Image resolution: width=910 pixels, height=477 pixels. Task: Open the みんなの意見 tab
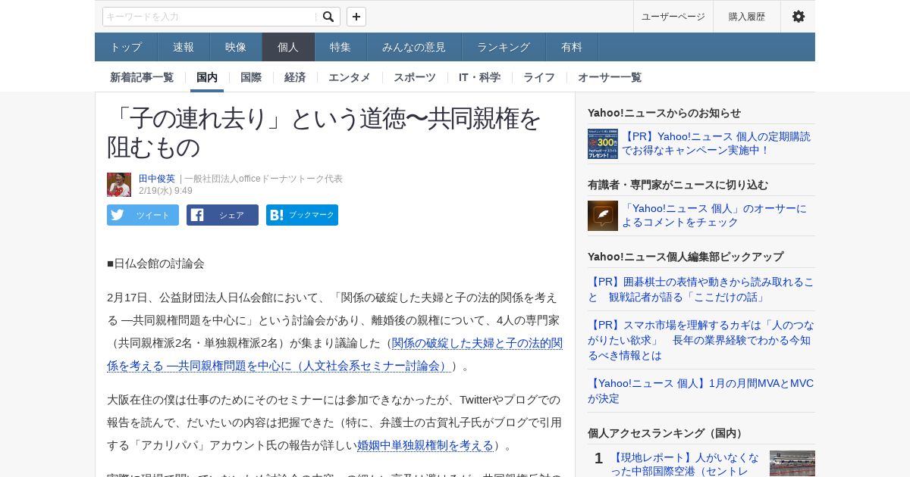[x=414, y=47]
